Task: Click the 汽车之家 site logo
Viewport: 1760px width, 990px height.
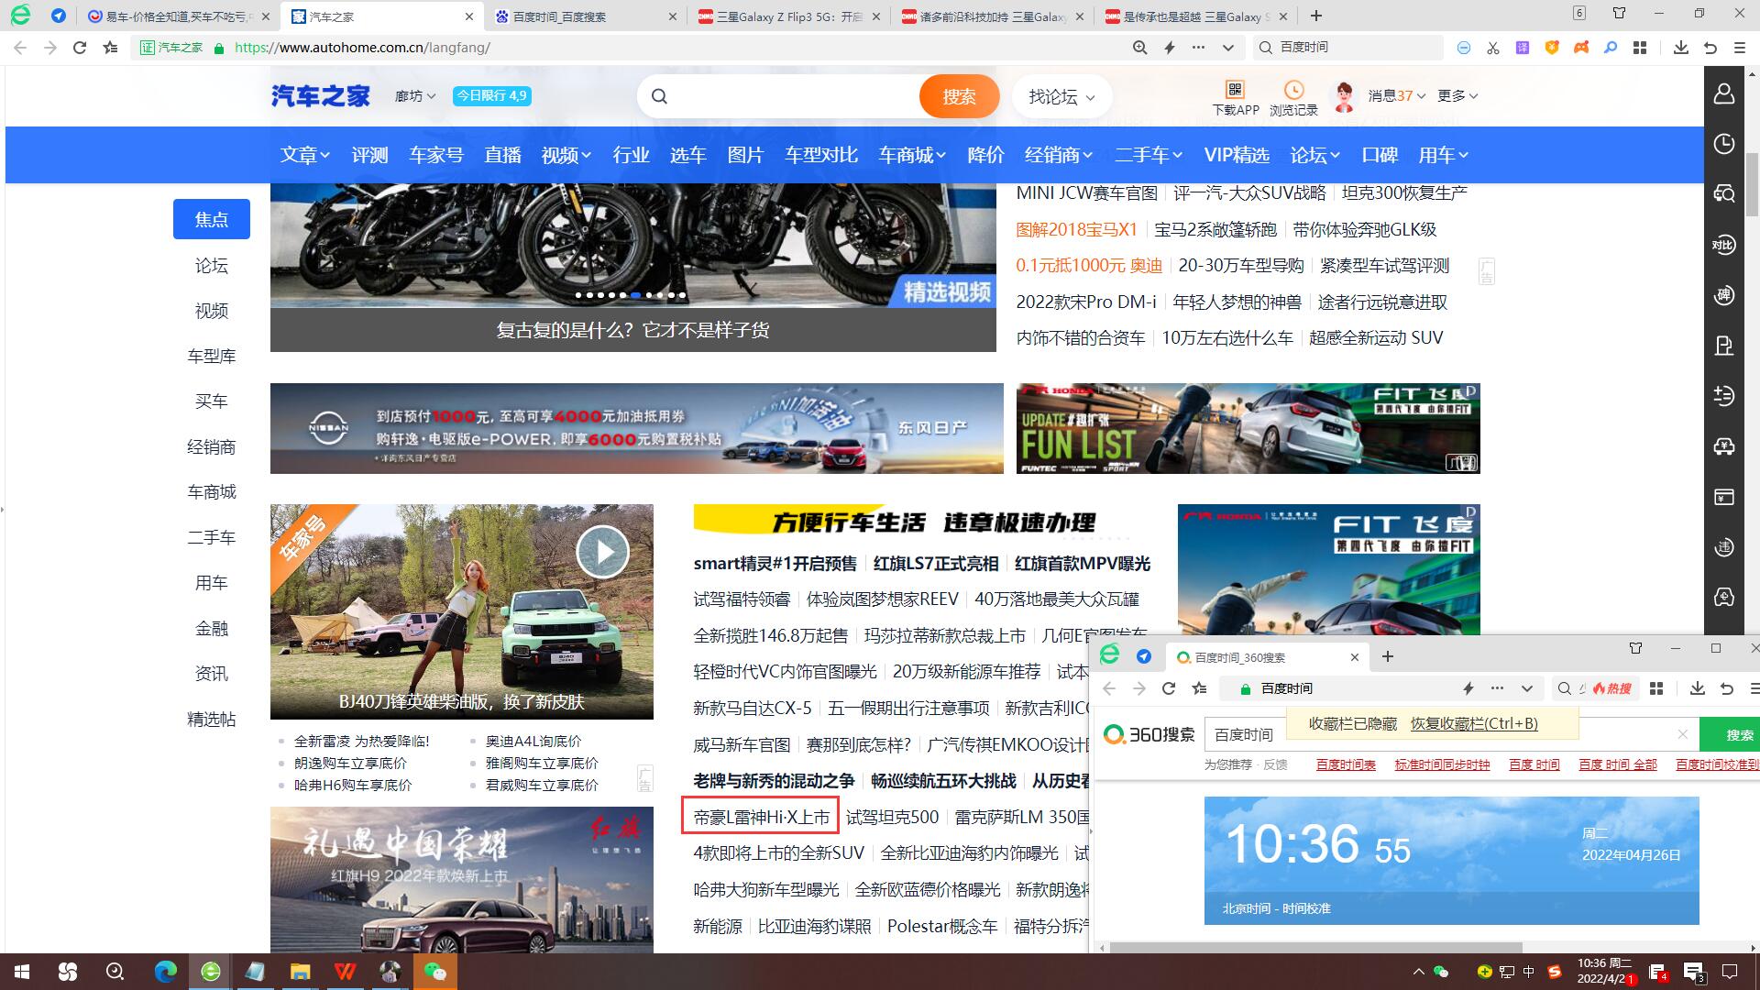Action: point(320,95)
